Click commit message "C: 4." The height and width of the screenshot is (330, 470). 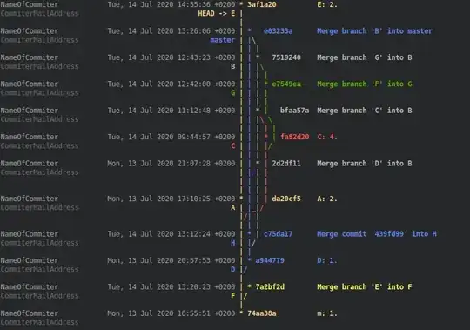click(x=327, y=137)
